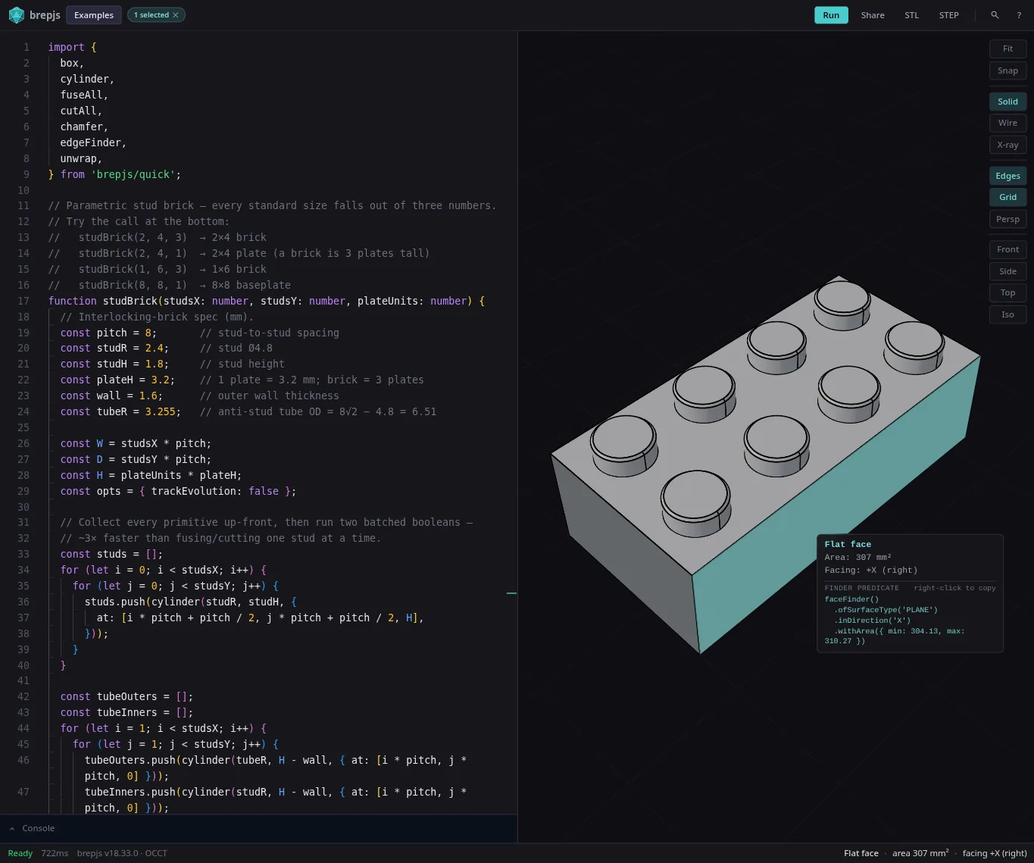Click the 'const plateH = 3.2;' line
This screenshot has width=1034, height=863.
coord(117,380)
